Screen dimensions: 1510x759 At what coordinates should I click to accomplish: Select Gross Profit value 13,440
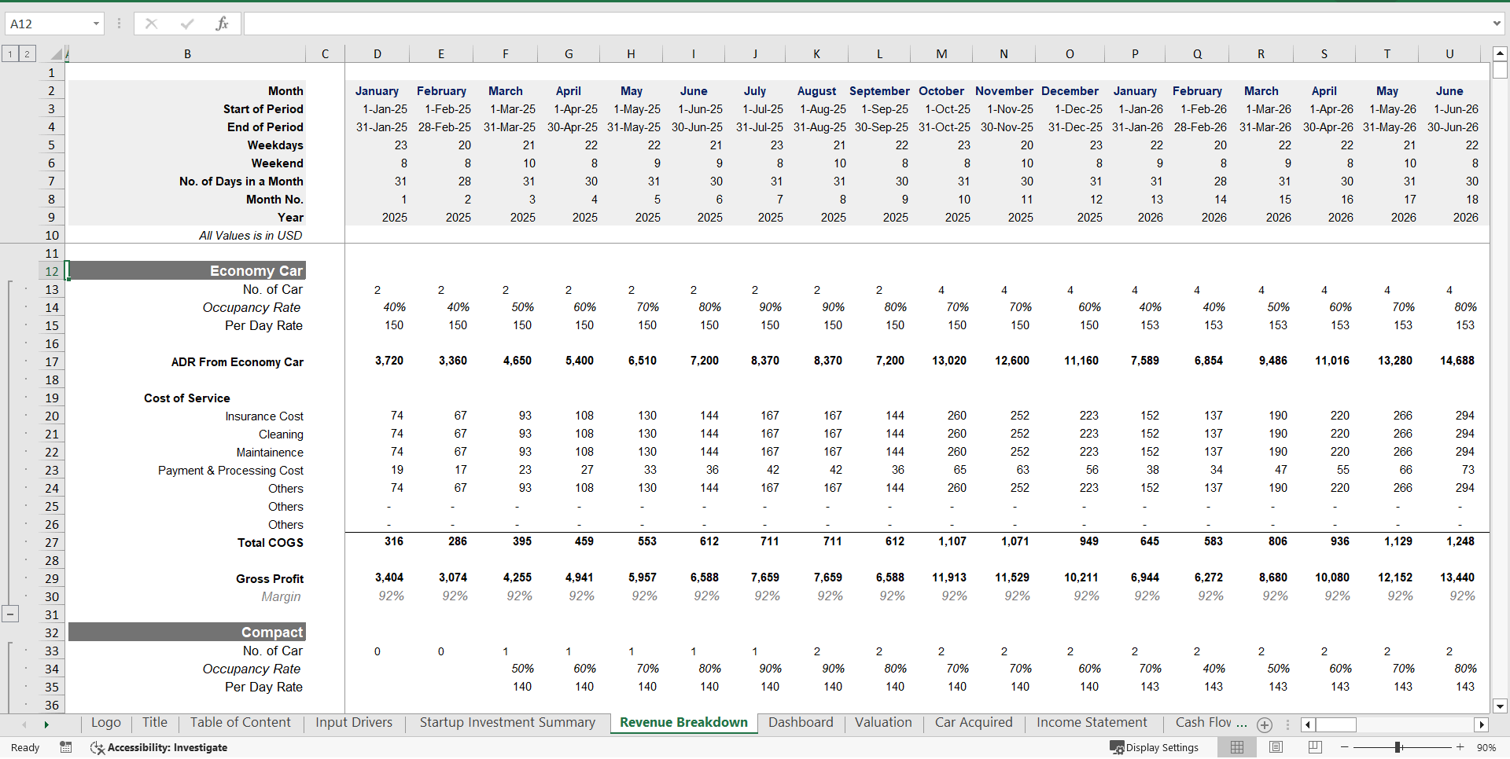[1457, 577]
